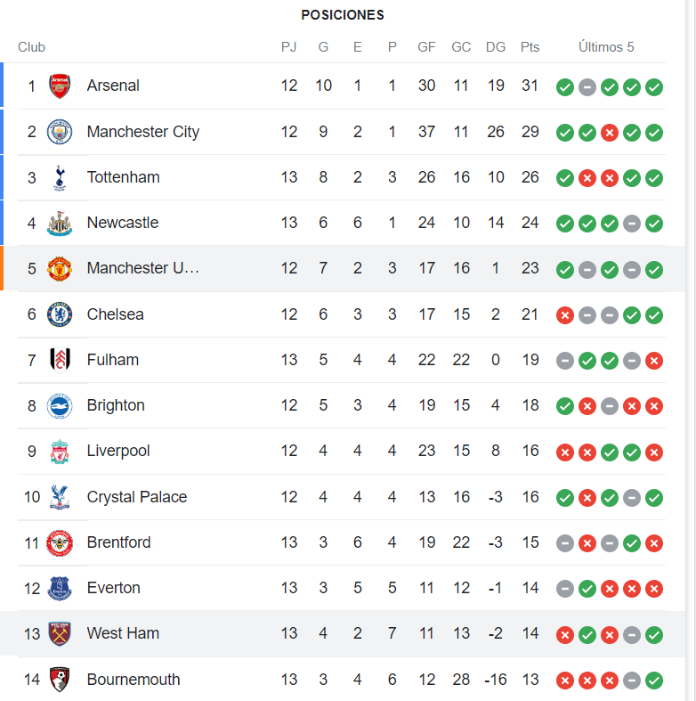Click the Liverpool club crest
696x701 pixels.
coord(60,452)
